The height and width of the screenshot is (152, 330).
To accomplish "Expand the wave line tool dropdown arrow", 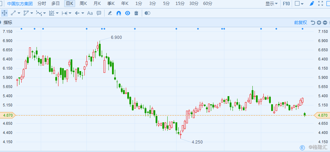I will [x=44, y=13].
